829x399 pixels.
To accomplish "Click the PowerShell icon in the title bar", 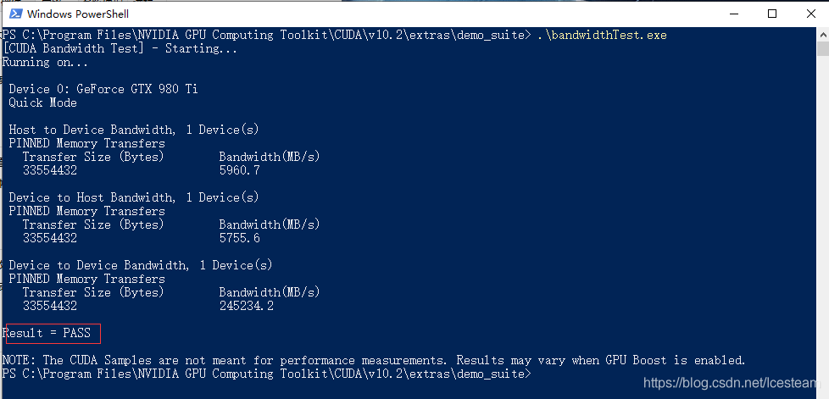I will coord(14,14).
